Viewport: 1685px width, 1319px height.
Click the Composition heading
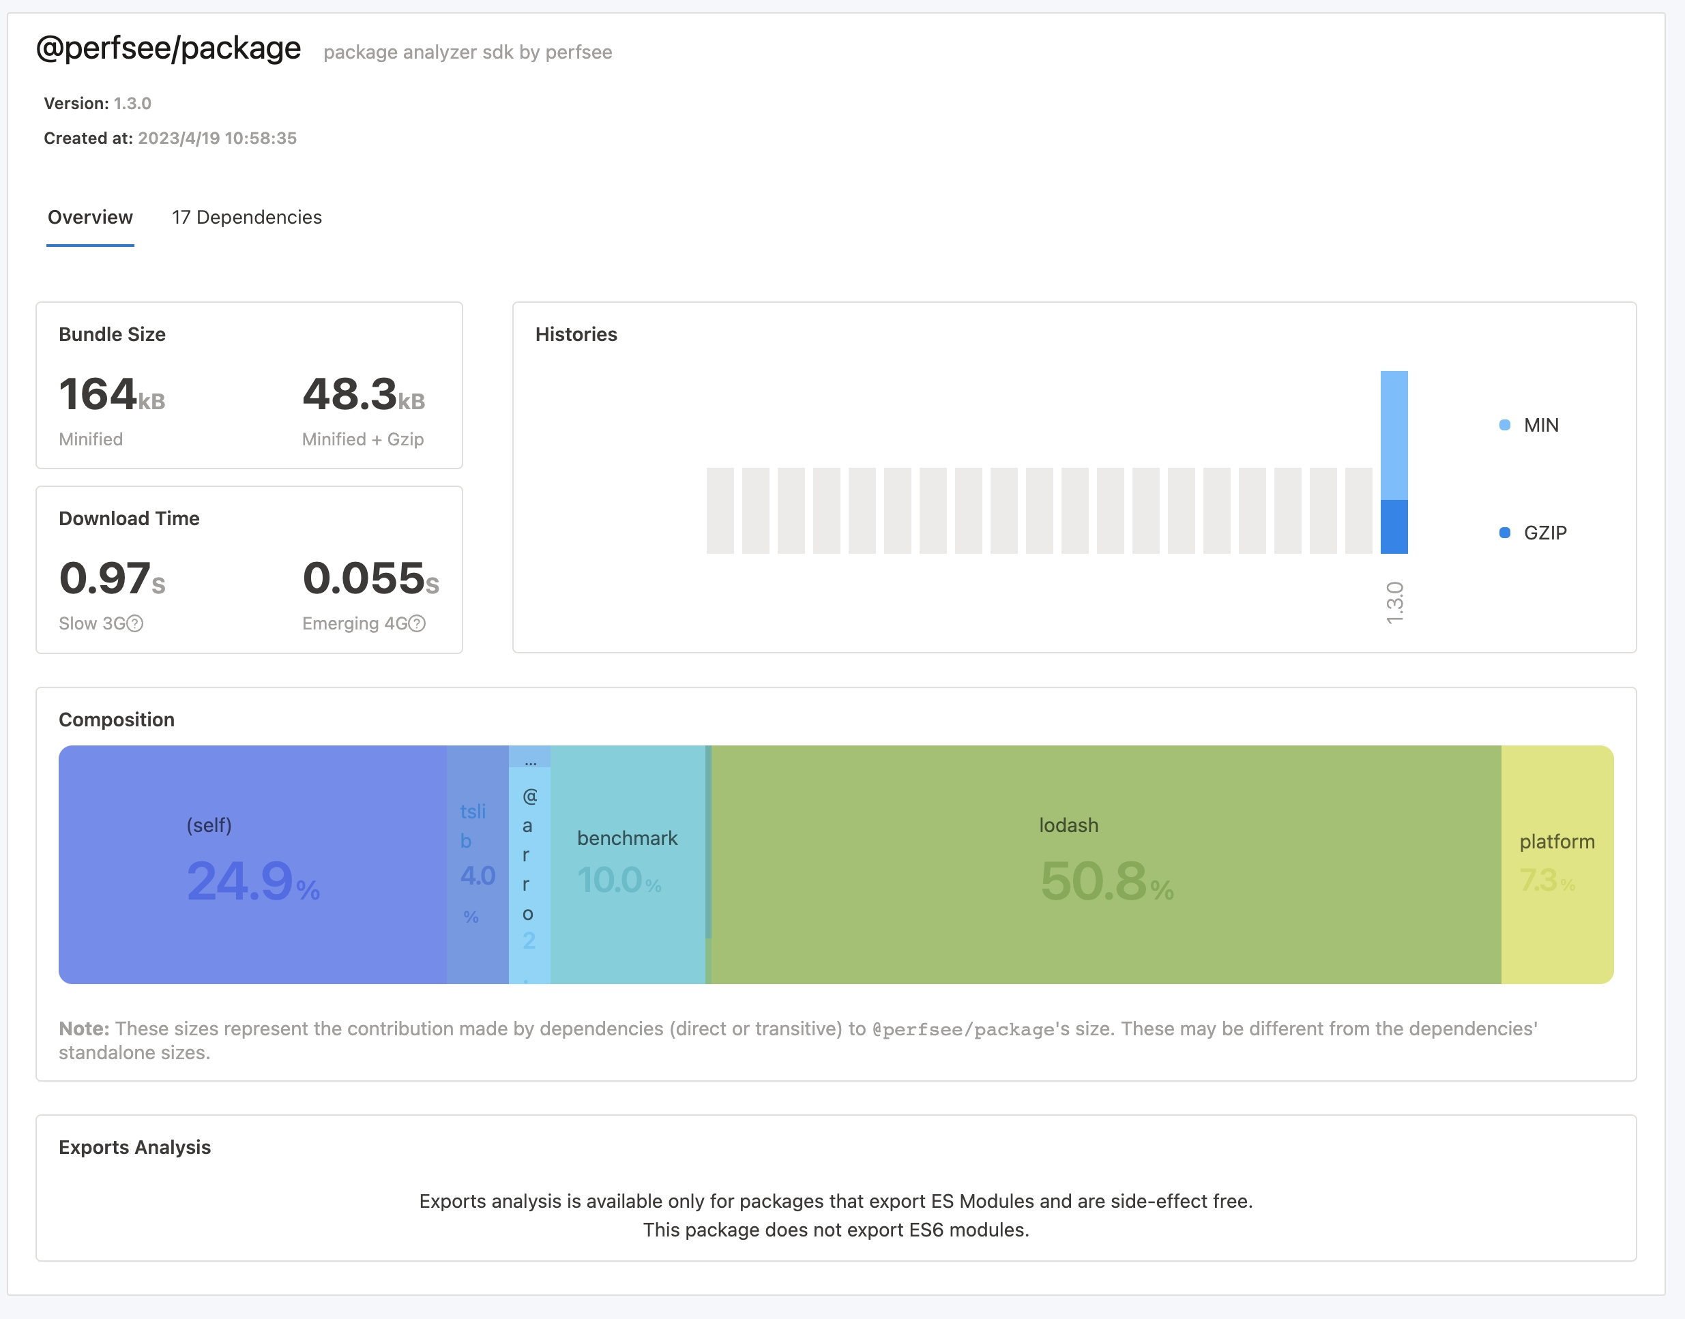click(x=117, y=720)
